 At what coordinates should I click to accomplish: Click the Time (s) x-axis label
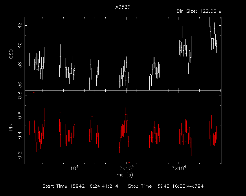123,175
